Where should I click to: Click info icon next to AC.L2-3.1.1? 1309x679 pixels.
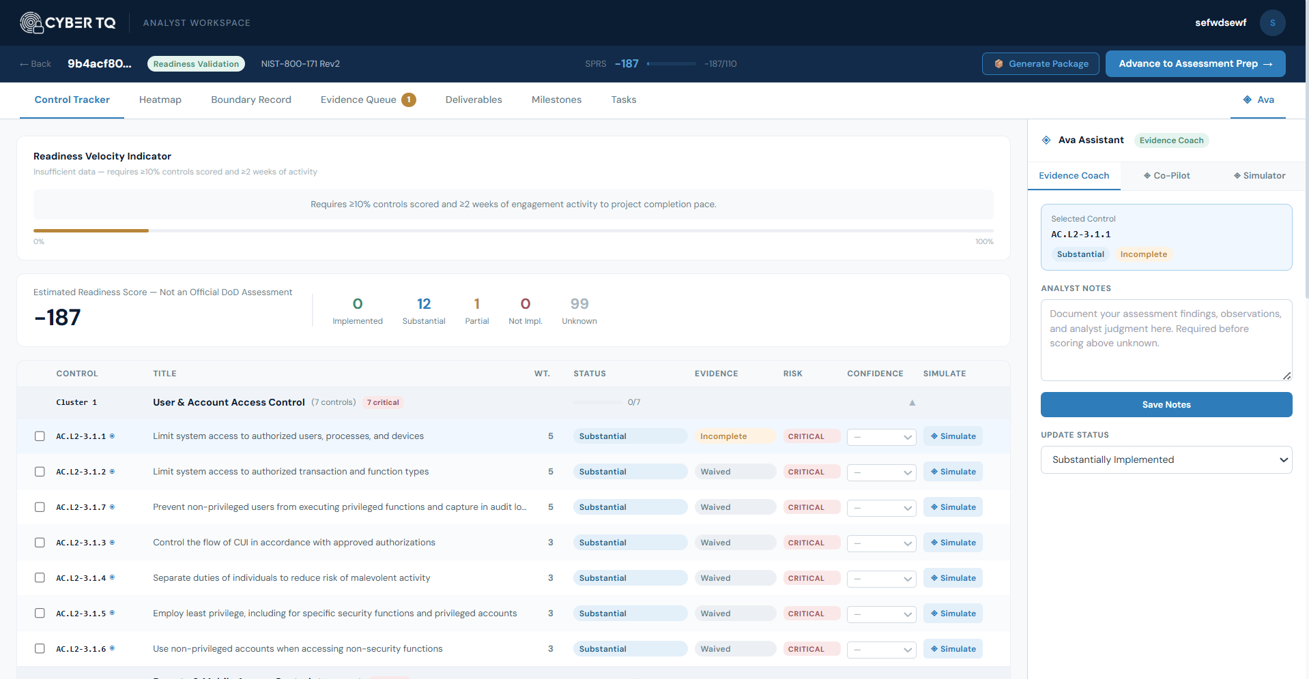113,436
